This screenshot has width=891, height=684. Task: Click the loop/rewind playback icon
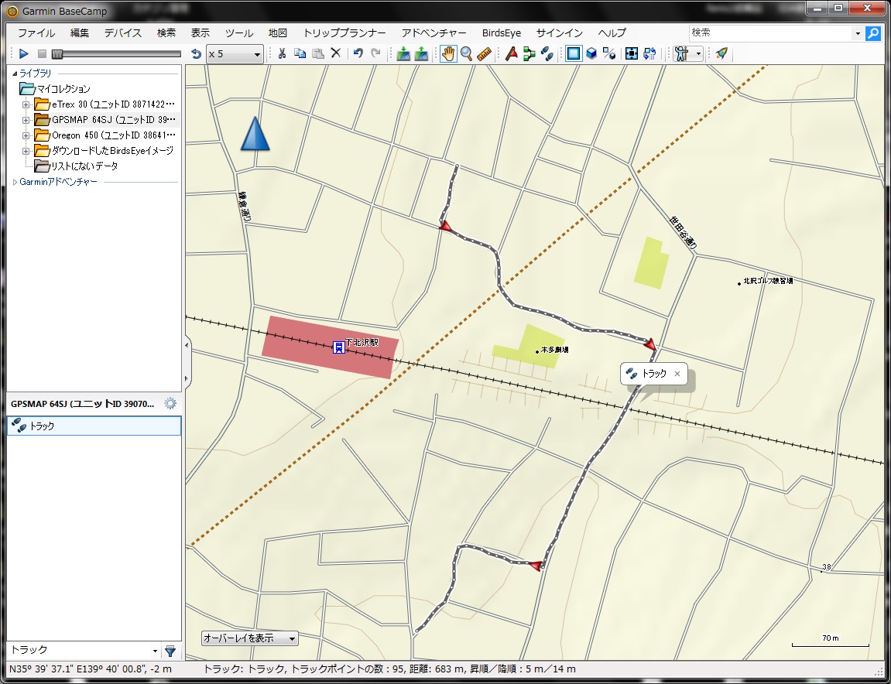196,54
